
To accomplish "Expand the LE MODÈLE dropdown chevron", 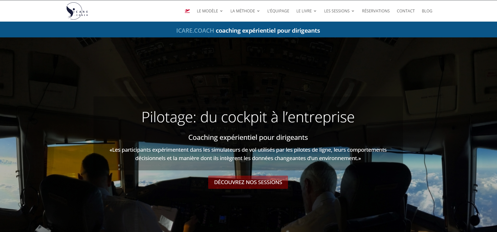I will pos(221,11).
